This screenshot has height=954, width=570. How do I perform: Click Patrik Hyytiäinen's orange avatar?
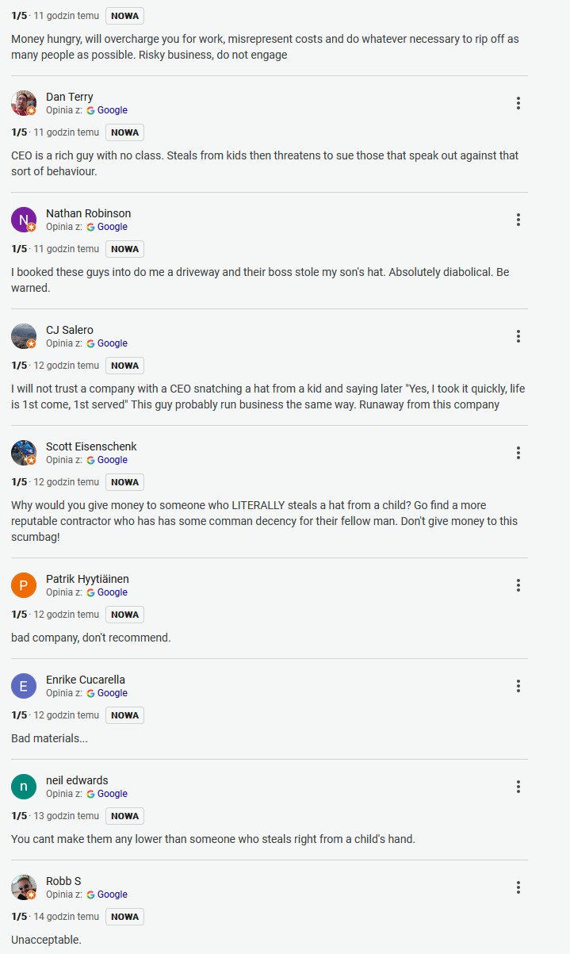pyautogui.click(x=24, y=585)
